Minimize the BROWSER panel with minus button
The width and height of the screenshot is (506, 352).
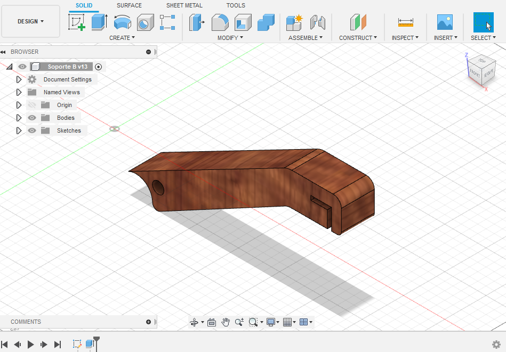point(148,52)
